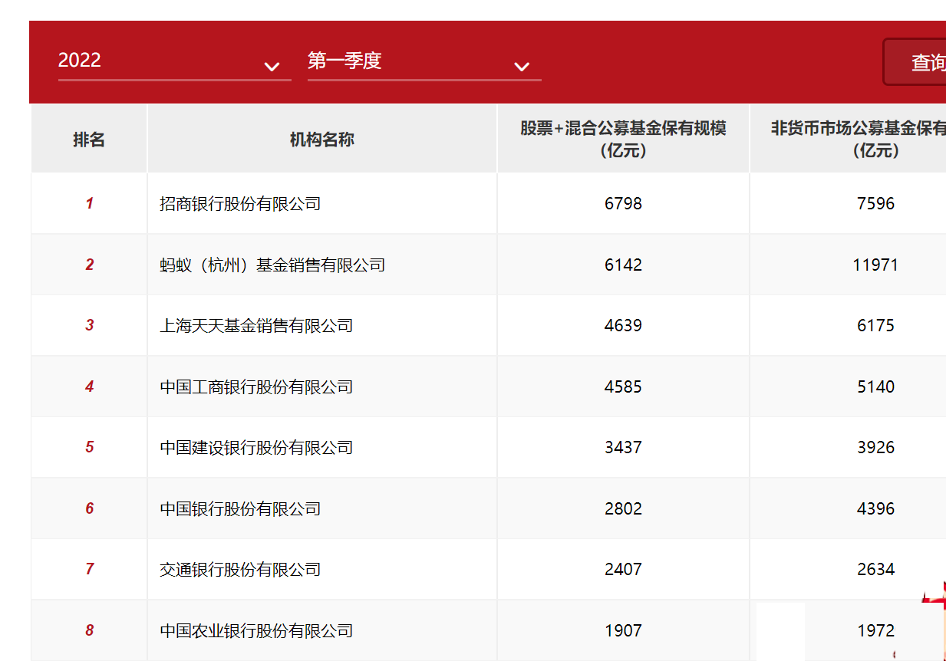Click value 5140 in 中国工商银行 row

876,387
